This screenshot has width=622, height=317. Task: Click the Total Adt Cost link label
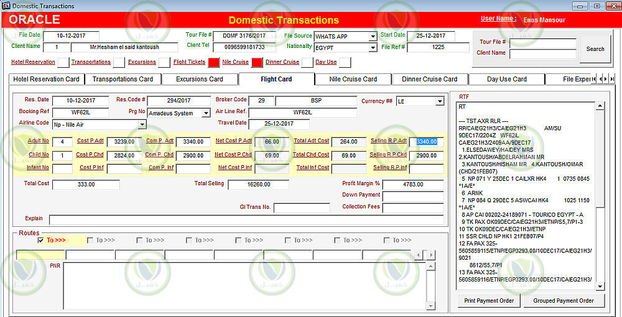click(312, 141)
